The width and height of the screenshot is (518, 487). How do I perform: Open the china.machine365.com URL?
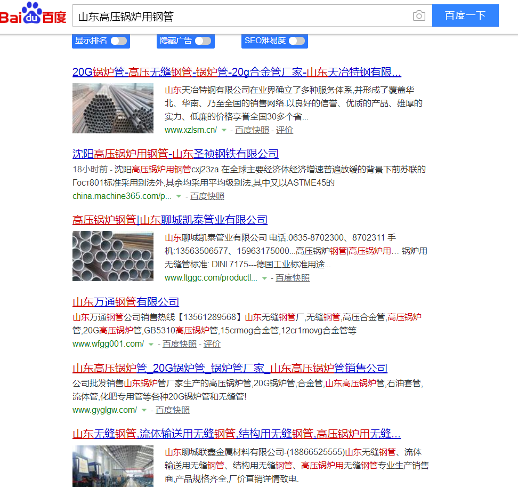coord(122,196)
